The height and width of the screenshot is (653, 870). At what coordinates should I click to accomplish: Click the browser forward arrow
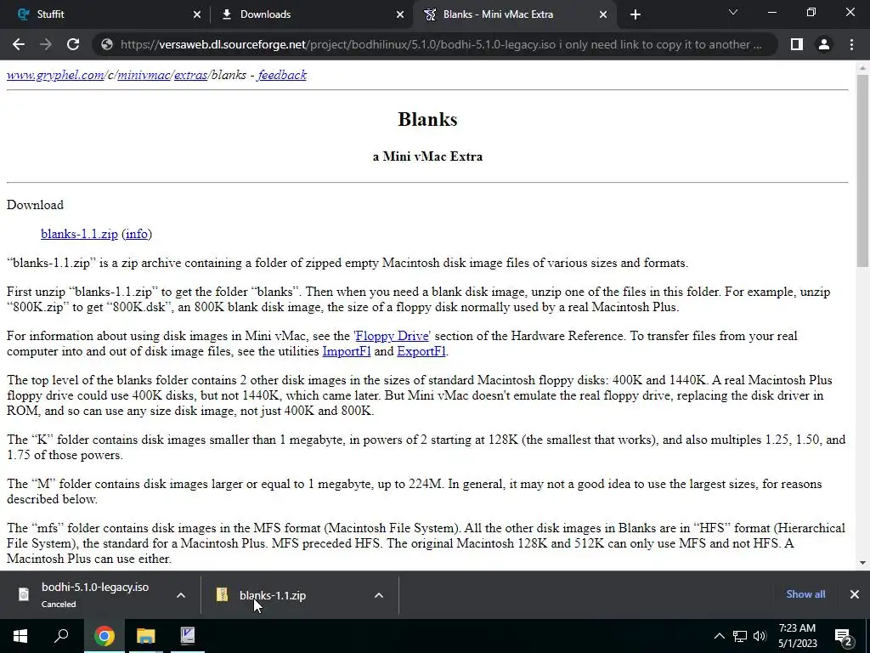tap(46, 44)
